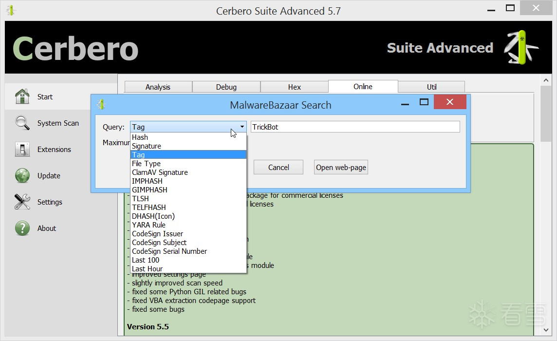
Task: Click the Swiss army knife logo in the banner
Action: coord(521,47)
